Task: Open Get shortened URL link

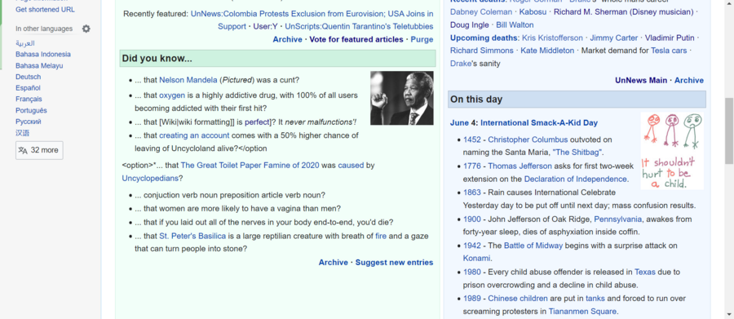Action: pyautogui.click(x=45, y=9)
